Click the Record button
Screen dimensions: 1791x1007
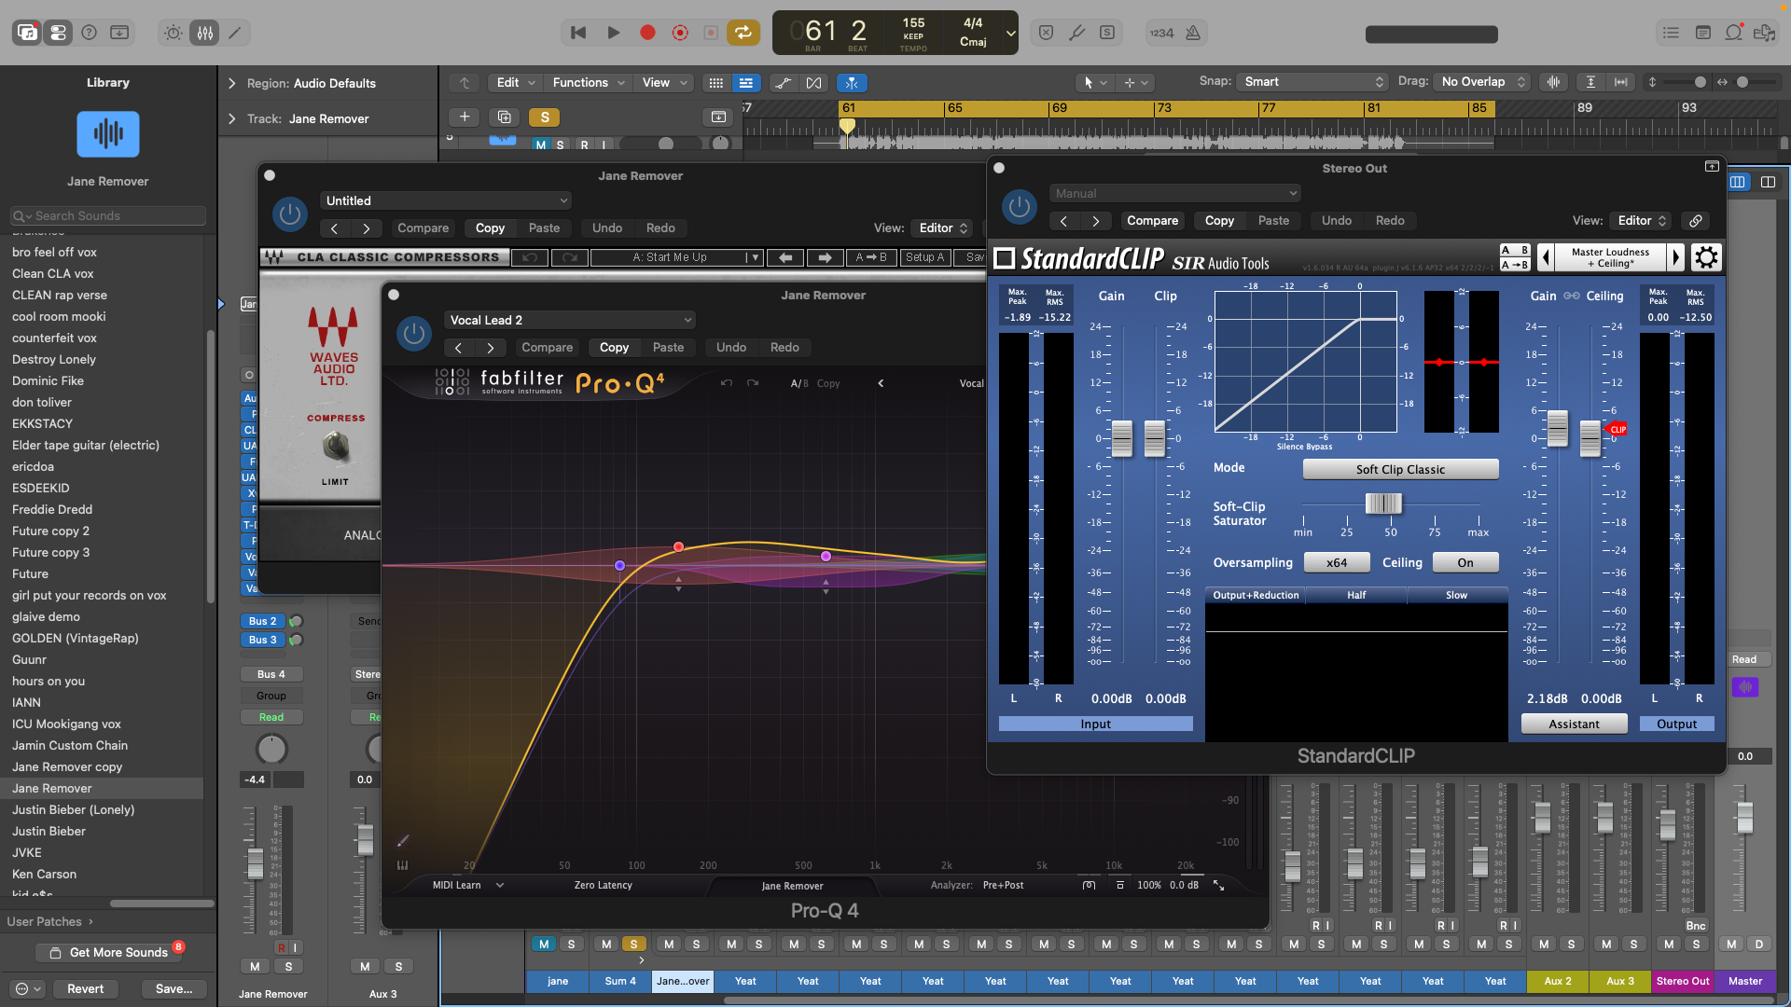coord(647,33)
